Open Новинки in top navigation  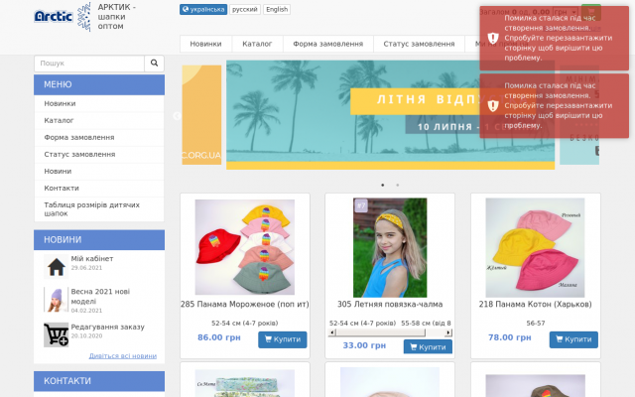point(205,44)
